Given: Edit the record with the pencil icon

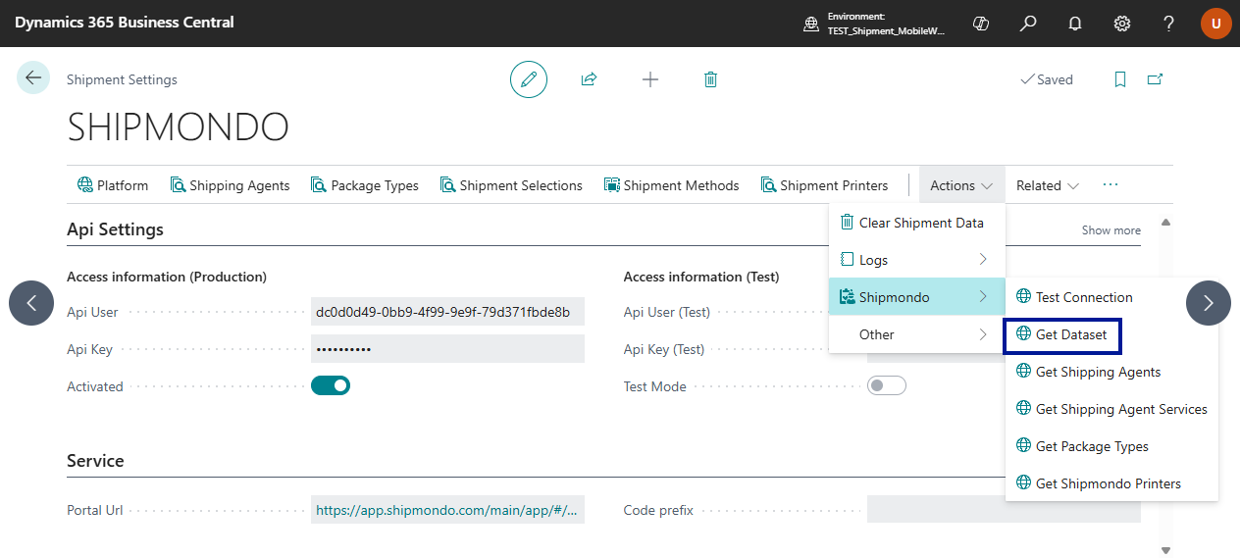Looking at the screenshot, I should [x=529, y=79].
